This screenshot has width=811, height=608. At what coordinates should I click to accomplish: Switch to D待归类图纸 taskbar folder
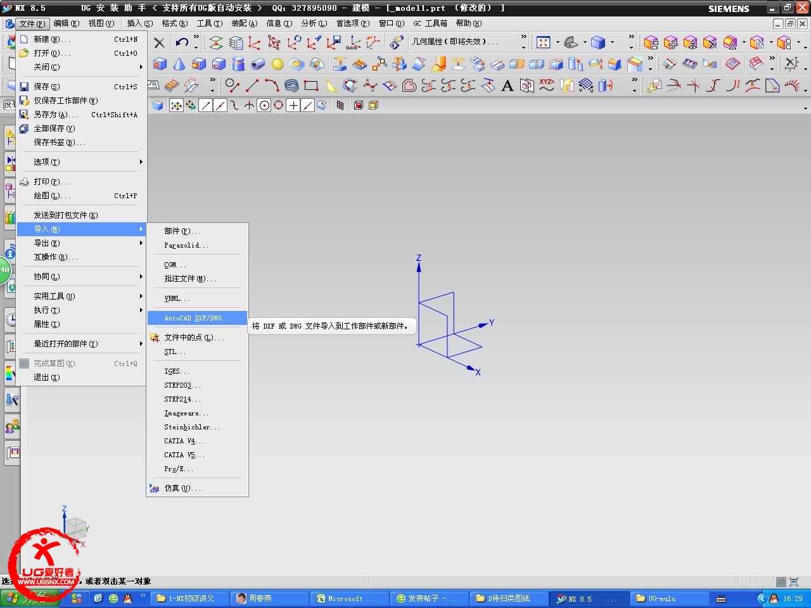coord(509,598)
